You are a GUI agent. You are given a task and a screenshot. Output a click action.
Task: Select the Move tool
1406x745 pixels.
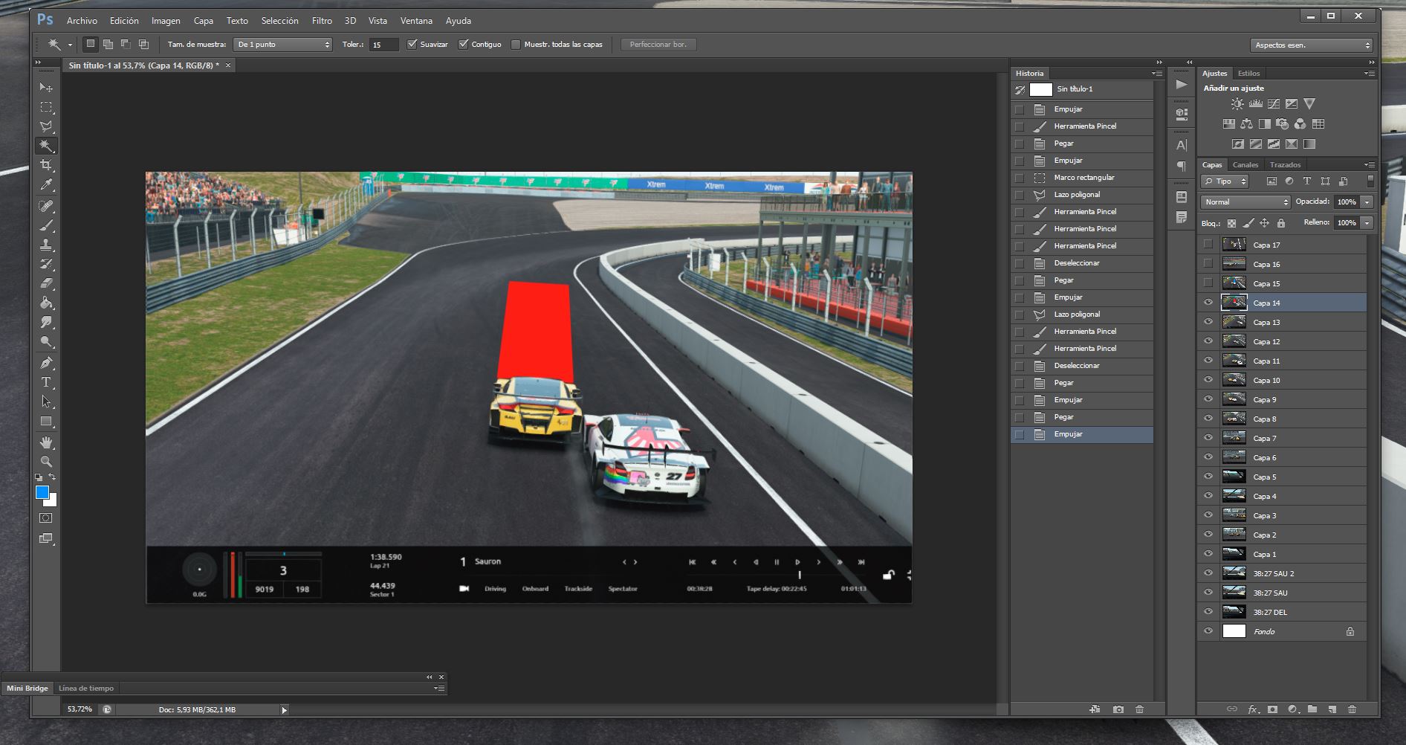tap(46, 88)
